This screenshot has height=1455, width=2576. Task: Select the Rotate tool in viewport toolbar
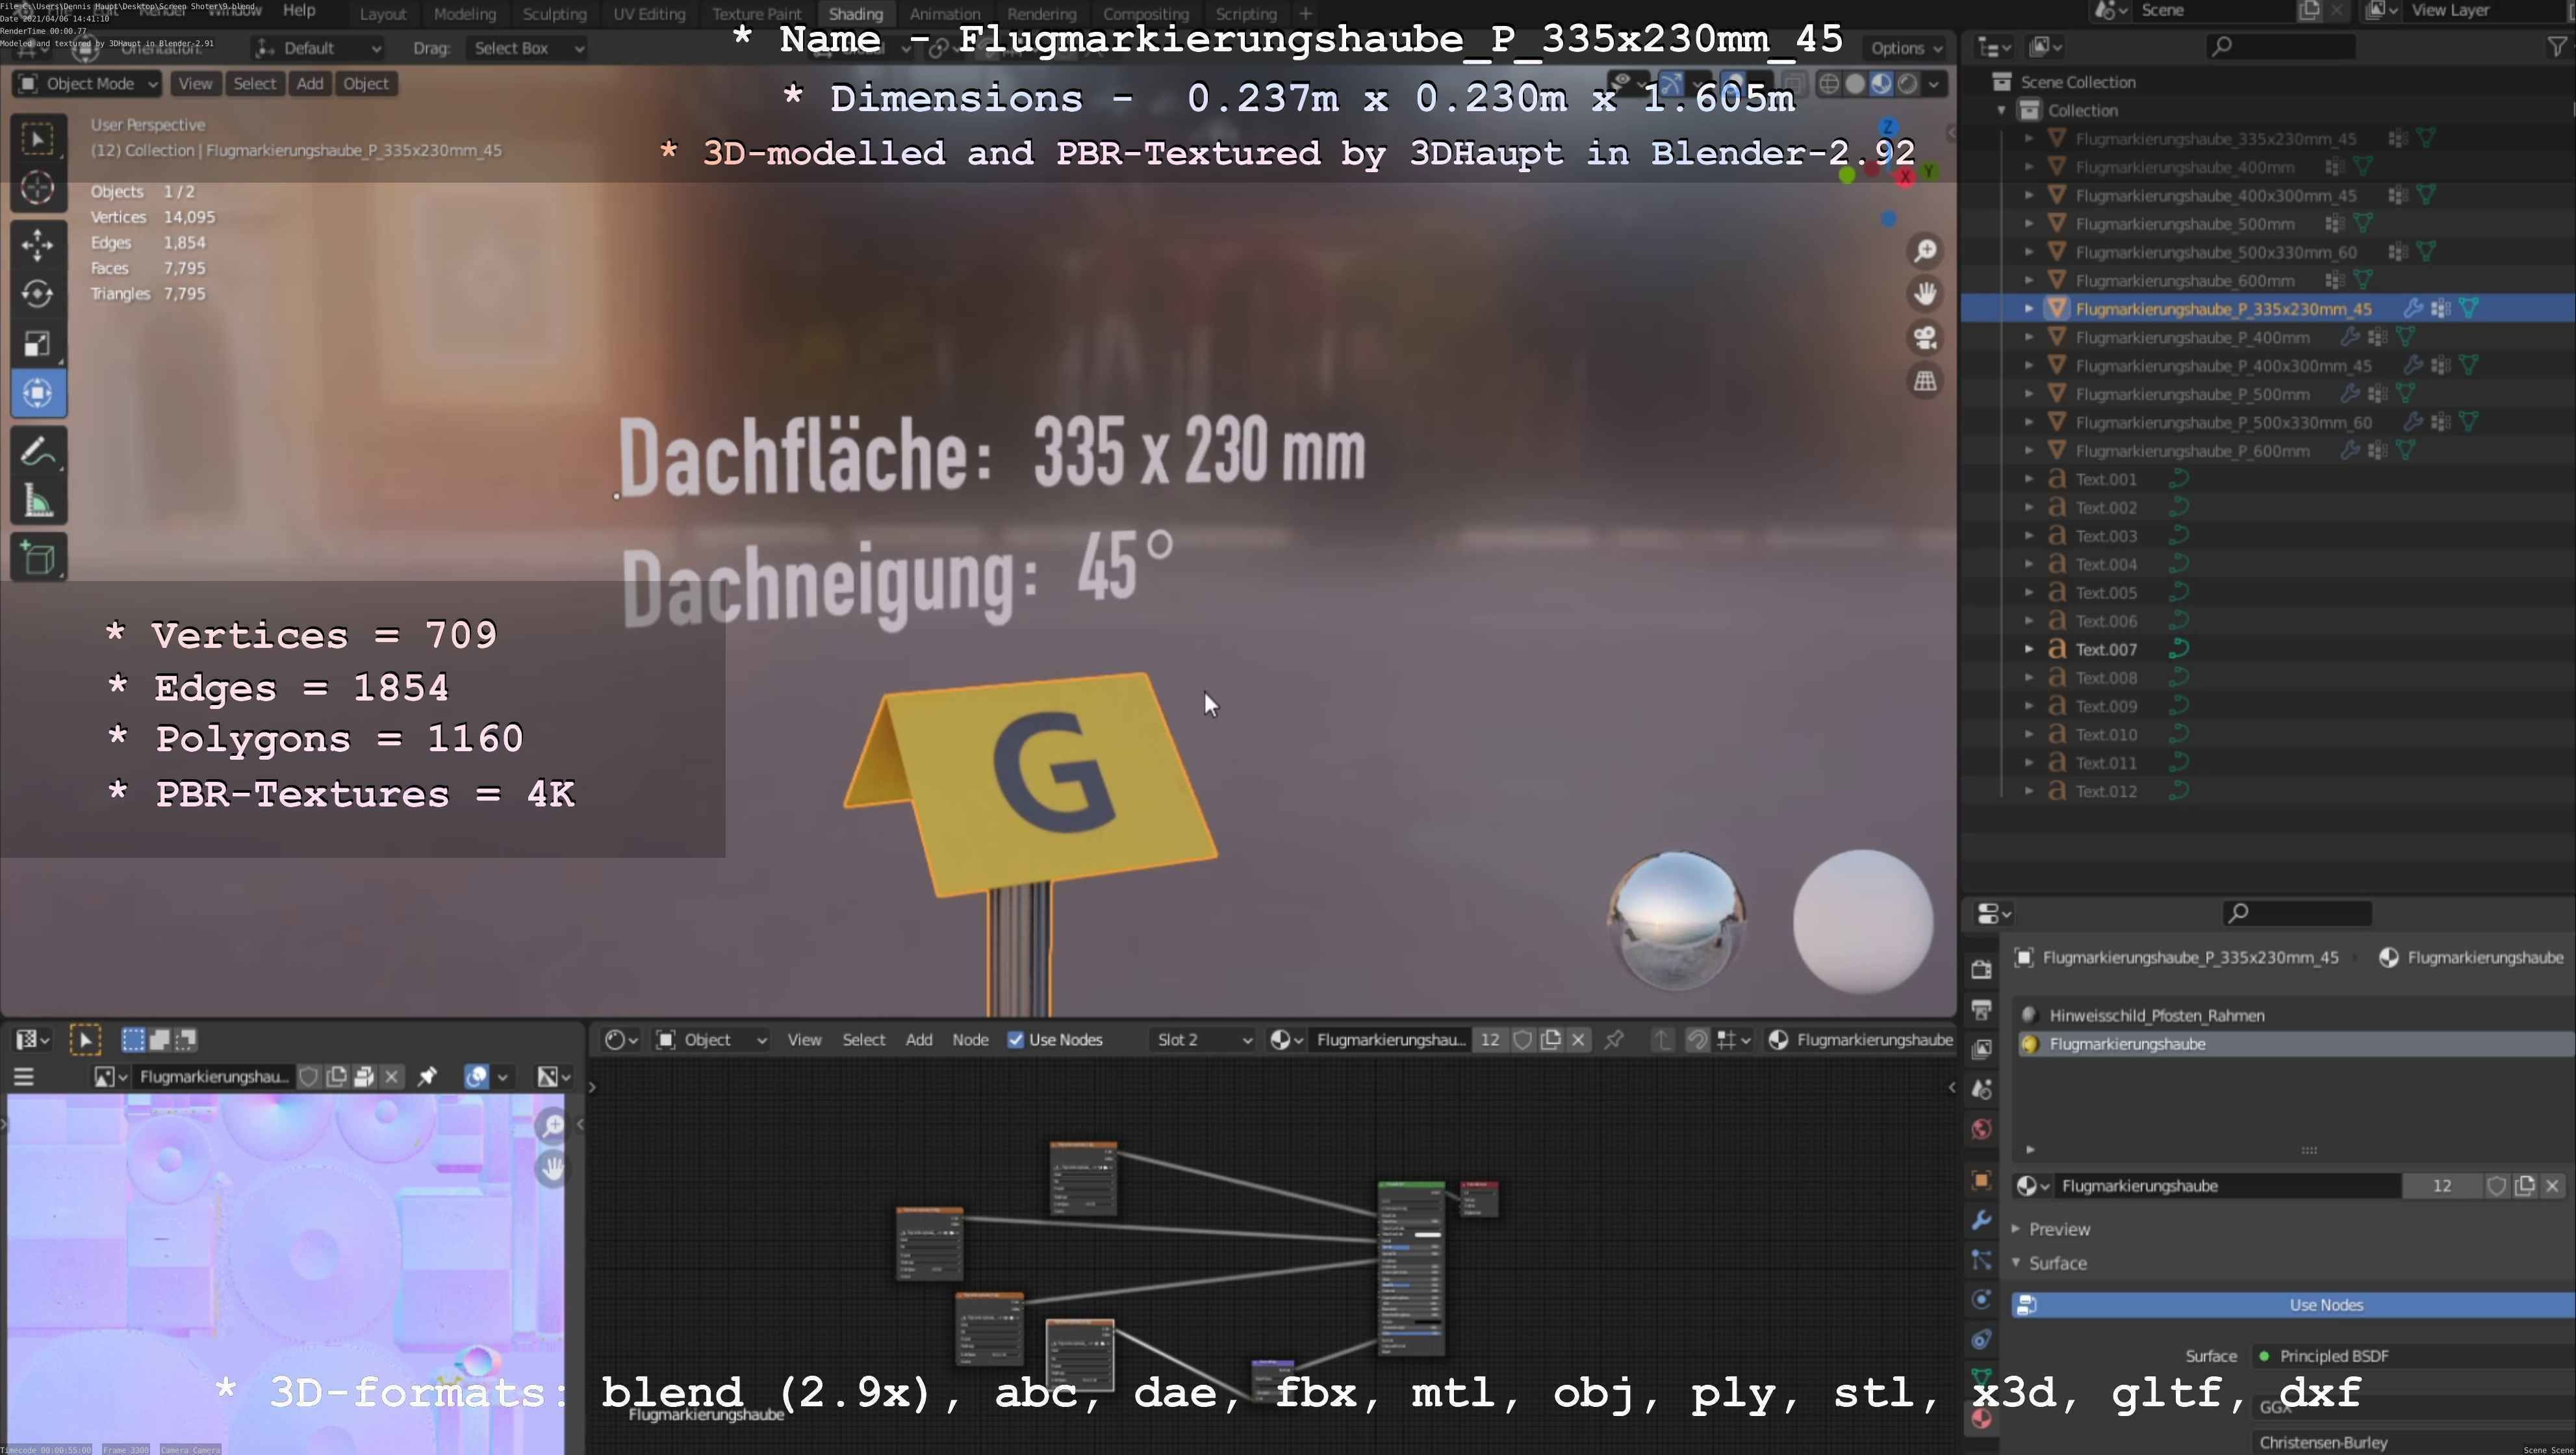[x=37, y=294]
